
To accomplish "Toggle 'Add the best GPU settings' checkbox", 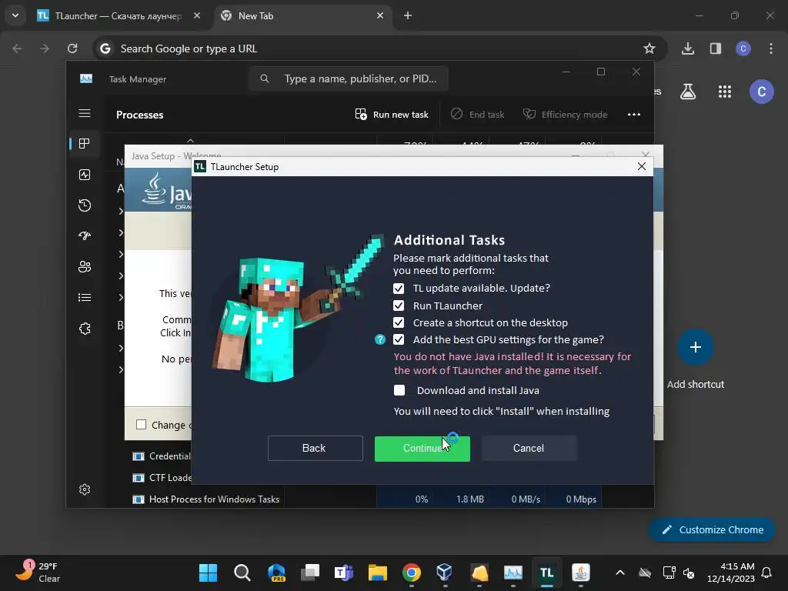I will click(399, 339).
